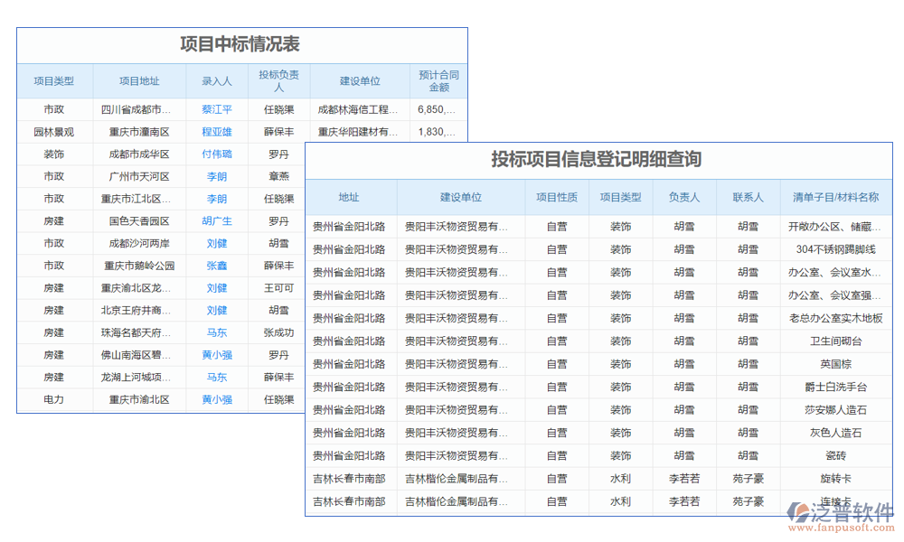Open the 李朗 recorder entry
The width and height of the screenshot is (904, 542).
pyautogui.click(x=216, y=175)
